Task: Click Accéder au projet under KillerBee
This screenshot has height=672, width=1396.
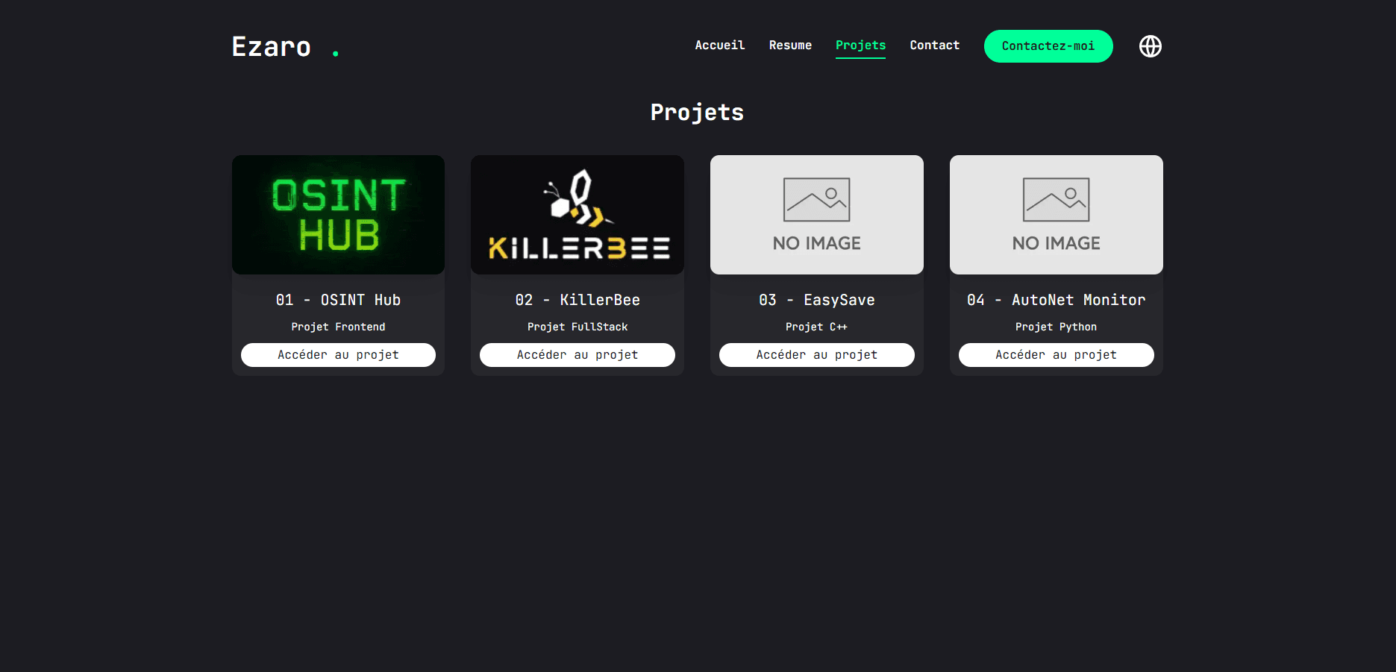Action: click(x=577, y=354)
